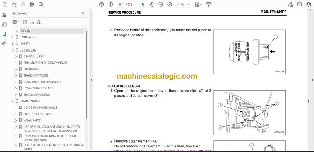The width and height of the screenshot is (314, 152).
Task: Print the document with printer icon
Action: pyautogui.click(x=32, y=5)
